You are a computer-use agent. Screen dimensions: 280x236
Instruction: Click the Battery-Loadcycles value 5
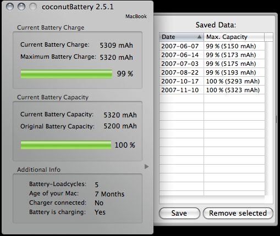point(97,184)
